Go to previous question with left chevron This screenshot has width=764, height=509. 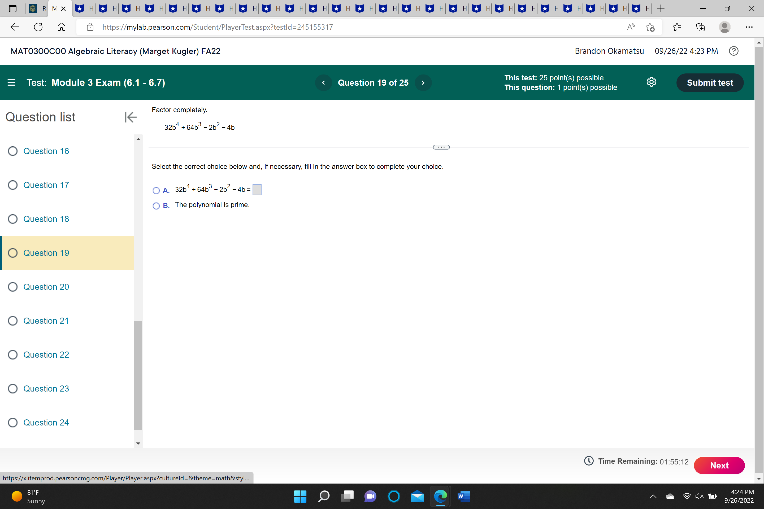click(324, 83)
